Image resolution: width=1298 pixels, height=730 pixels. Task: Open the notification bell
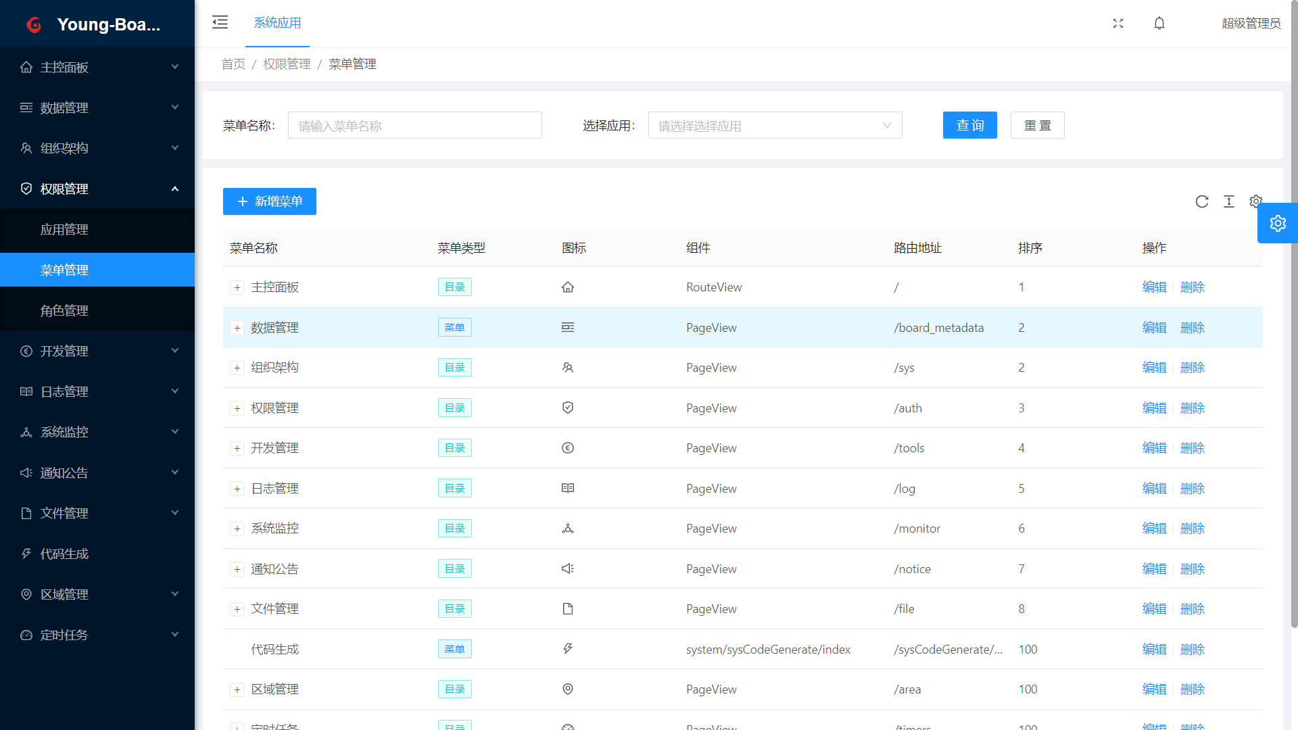tap(1159, 23)
